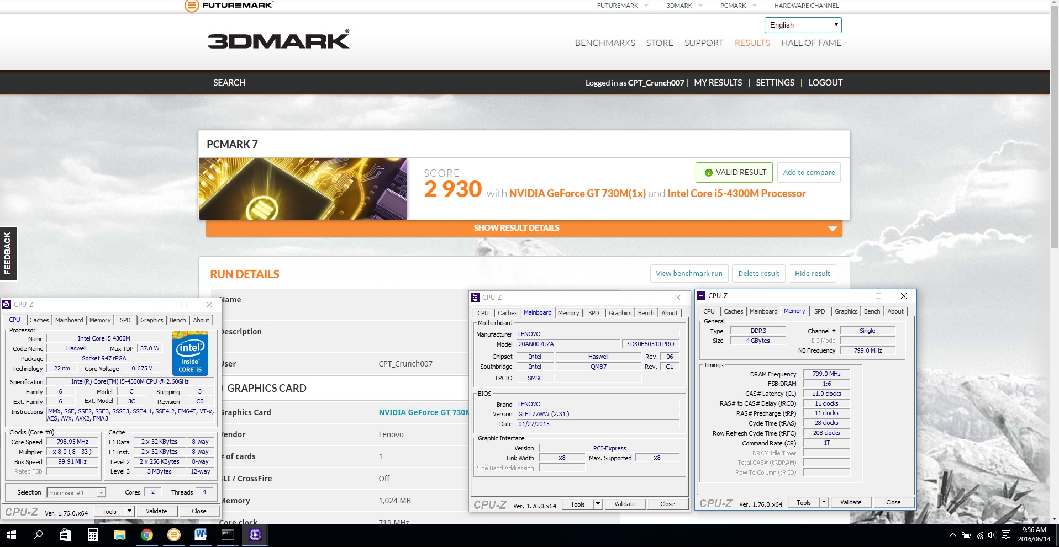Click CPU-Z app icon in Mainboard window title
Screen dimensions: 1059x547
pos(475,298)
